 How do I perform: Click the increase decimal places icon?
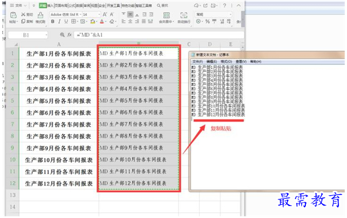[222, 22]
